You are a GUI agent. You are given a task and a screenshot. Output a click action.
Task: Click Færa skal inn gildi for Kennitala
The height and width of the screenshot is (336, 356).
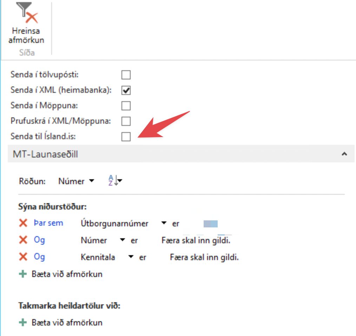pos(204,257)
